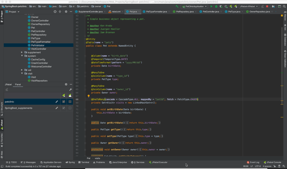287x169 pixels.
Task: Click the Search Everywhere magnifier icon
Action: pyautogui.click(x=284, y=6)
